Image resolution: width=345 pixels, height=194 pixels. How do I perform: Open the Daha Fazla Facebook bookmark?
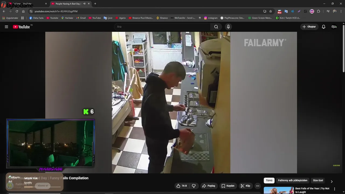(36, 18)
